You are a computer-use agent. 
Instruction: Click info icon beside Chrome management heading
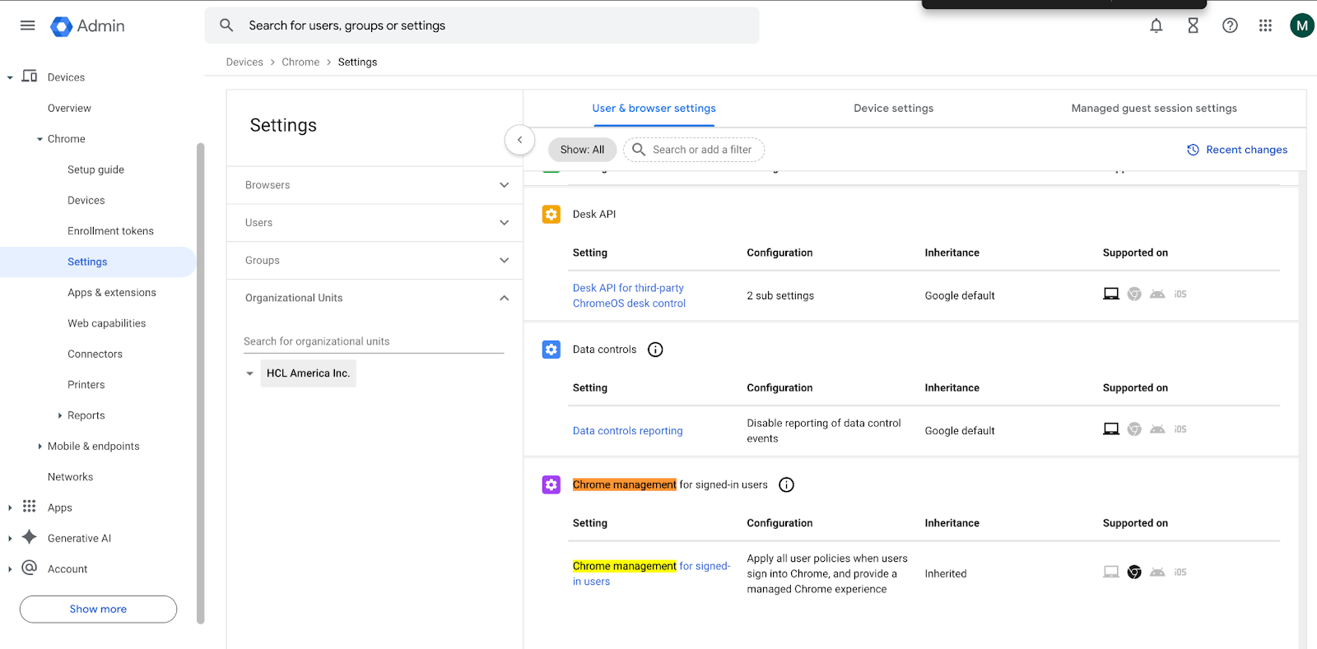pos(786,484)
